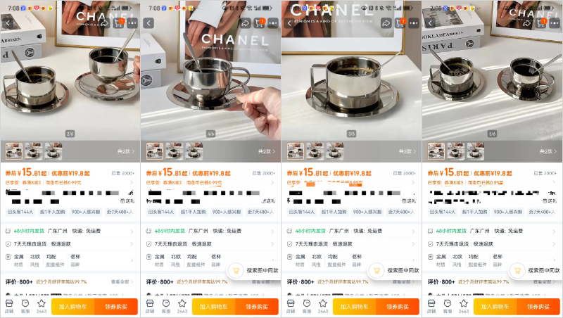Open 查看全部 reviews on the 2/6 screen
Image resolution: width=563 pixels, height=318 pixels.
(x=122, y=281)
